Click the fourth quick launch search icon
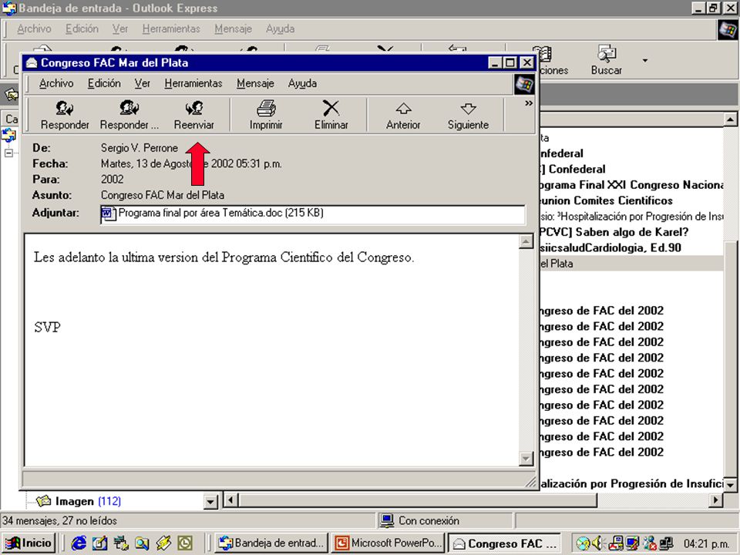740x555 pixels. point(142,543)
